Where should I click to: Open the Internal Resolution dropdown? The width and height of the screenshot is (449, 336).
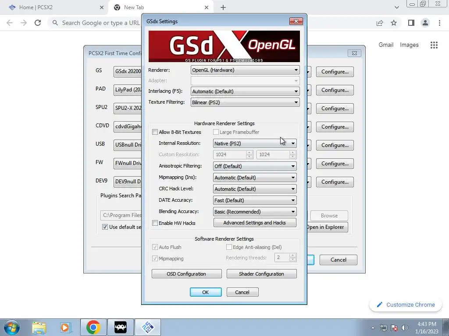255,143
